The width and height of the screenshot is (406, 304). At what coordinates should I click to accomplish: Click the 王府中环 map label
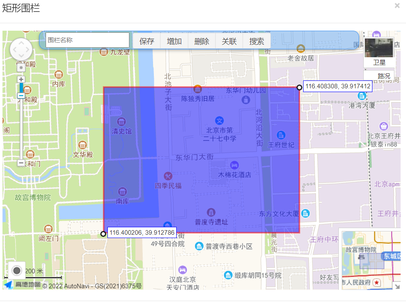click(x=324, y=240)
